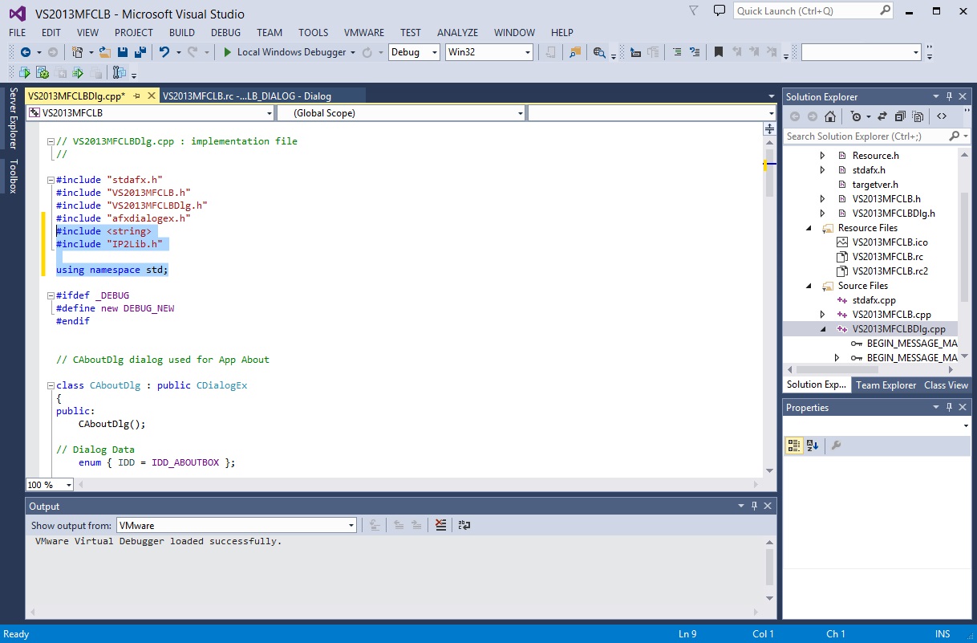Toggle Word Wrap in Output window
Viewport: 977px width, 643px height.
pyautogui.click(x=464, y=526)
